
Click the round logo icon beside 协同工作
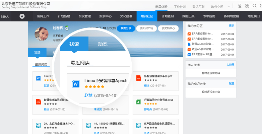(22, 16)
